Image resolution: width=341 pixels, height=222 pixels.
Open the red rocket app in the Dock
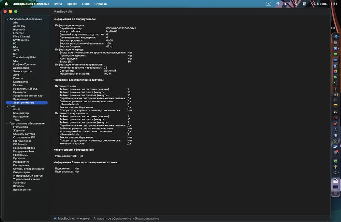(x=336, y=124)
